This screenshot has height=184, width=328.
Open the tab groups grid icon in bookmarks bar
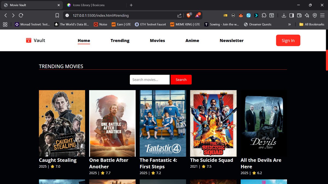[5, 24]
